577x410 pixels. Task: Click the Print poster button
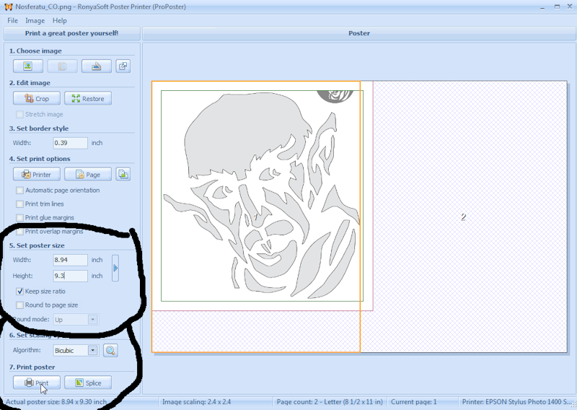point(37,383)
